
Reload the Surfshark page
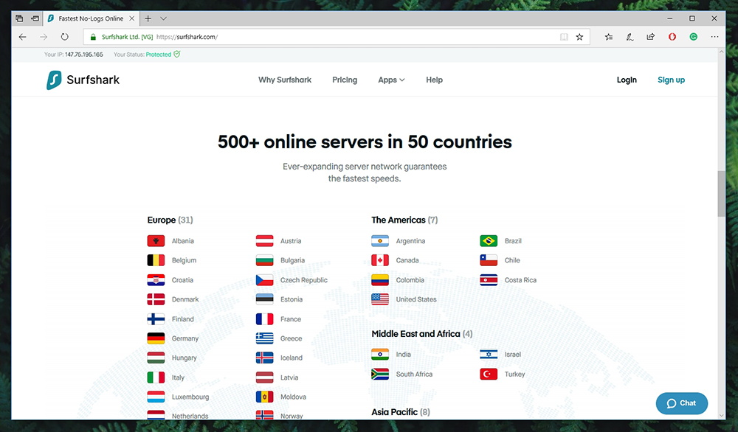(64, 37)
